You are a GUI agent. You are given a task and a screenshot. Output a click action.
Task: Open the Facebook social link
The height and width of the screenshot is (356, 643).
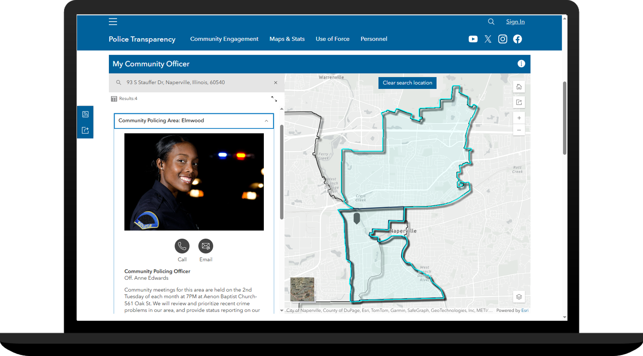point(518,39)
